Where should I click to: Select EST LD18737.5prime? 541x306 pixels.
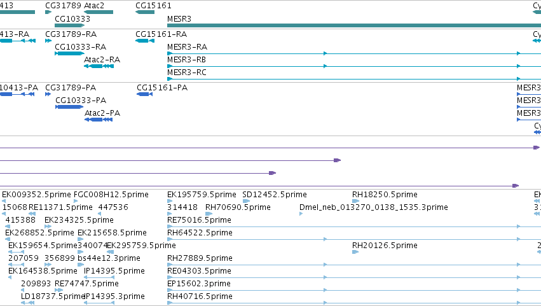coord(52,297)
